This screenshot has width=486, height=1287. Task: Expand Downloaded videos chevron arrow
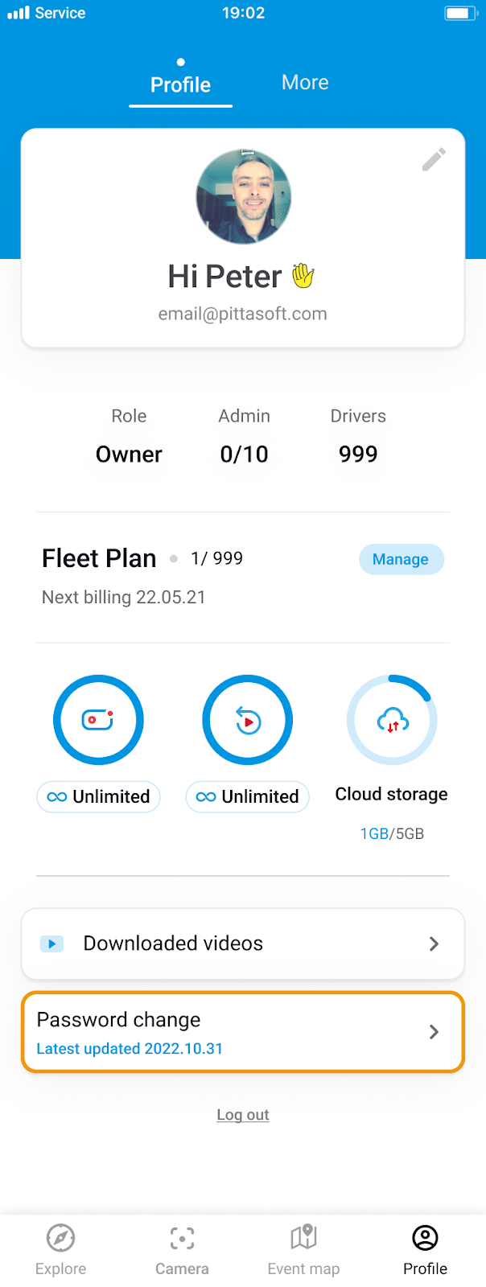click(x=434, y=944)
